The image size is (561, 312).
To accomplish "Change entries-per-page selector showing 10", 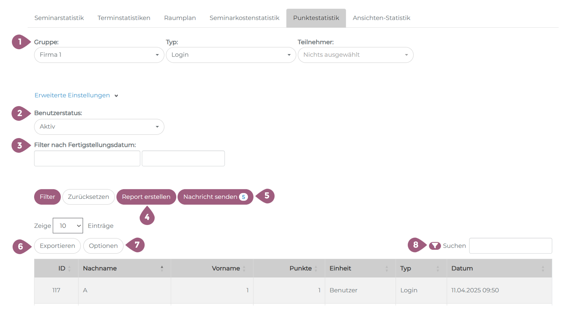I will [x=68, y=226].
